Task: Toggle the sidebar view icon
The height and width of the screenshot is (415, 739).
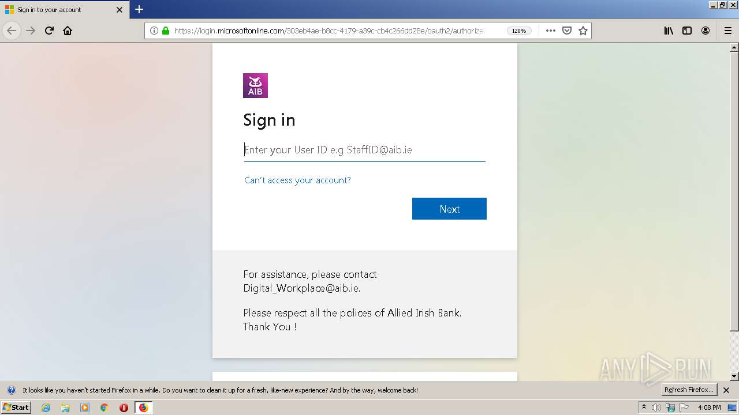Action: point(687,31)
